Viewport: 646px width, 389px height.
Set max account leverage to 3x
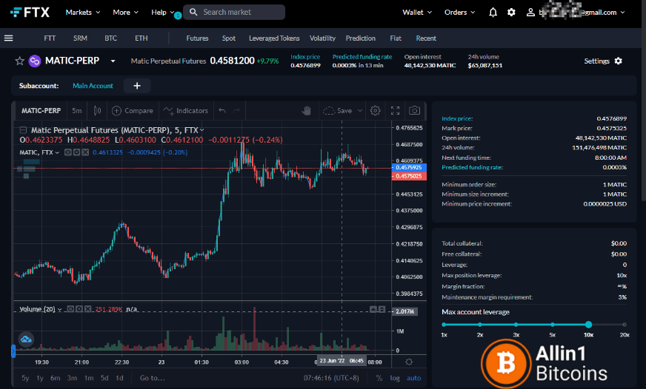pyautogui.click(x=516, y=325)
